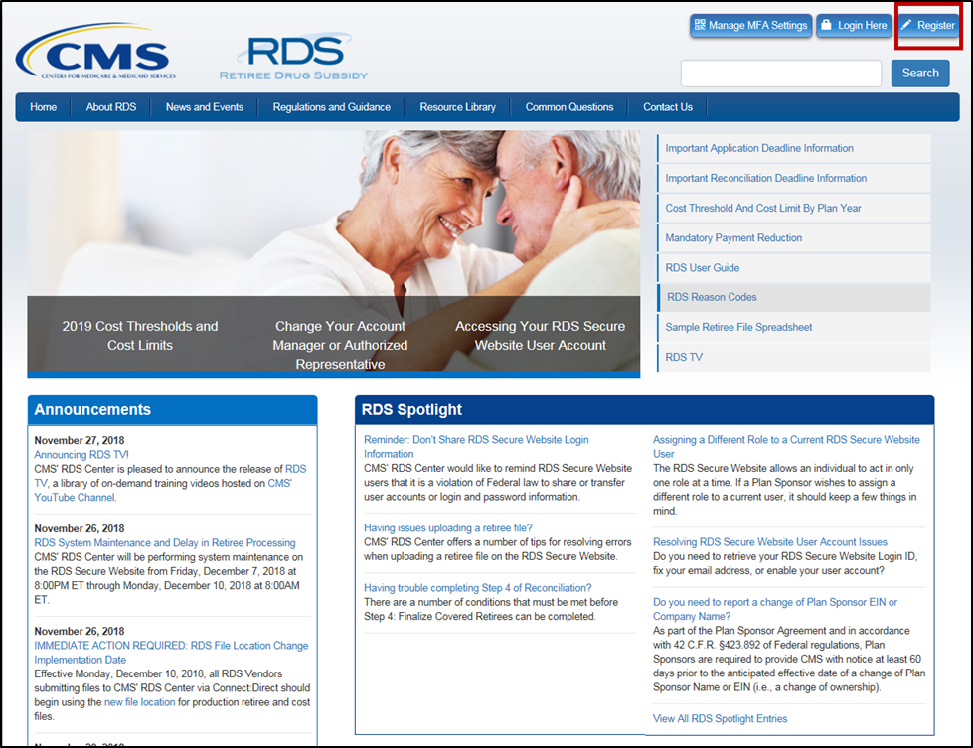Image resolution: width=973 pixels, height=748 pixels.
Task: Click the Search button
Action: (x=920, y=73)
